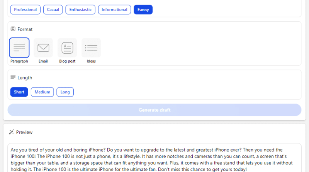Screen dimensions: 309x172
Task: Toggle the Funny tone option
Action: pos(143,10)
